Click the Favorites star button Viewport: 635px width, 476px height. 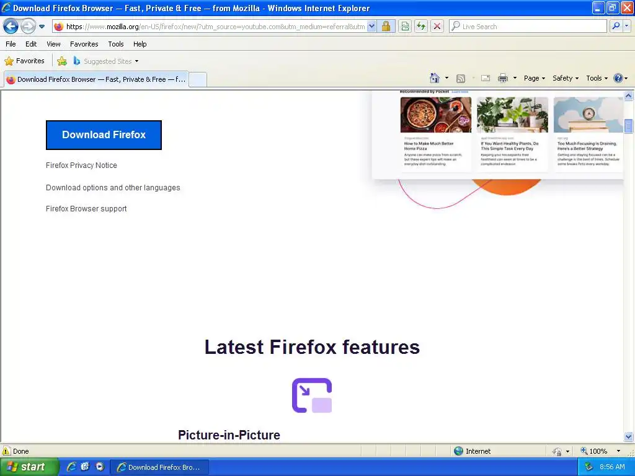[x=24, y=61]
